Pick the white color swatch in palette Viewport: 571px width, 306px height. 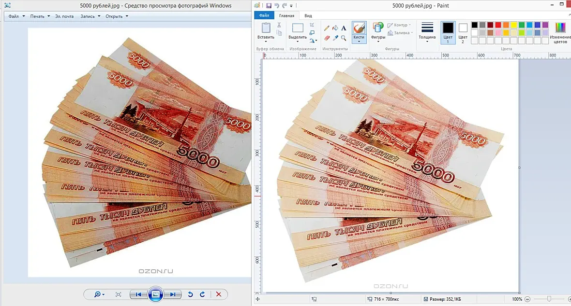(475, 33)
